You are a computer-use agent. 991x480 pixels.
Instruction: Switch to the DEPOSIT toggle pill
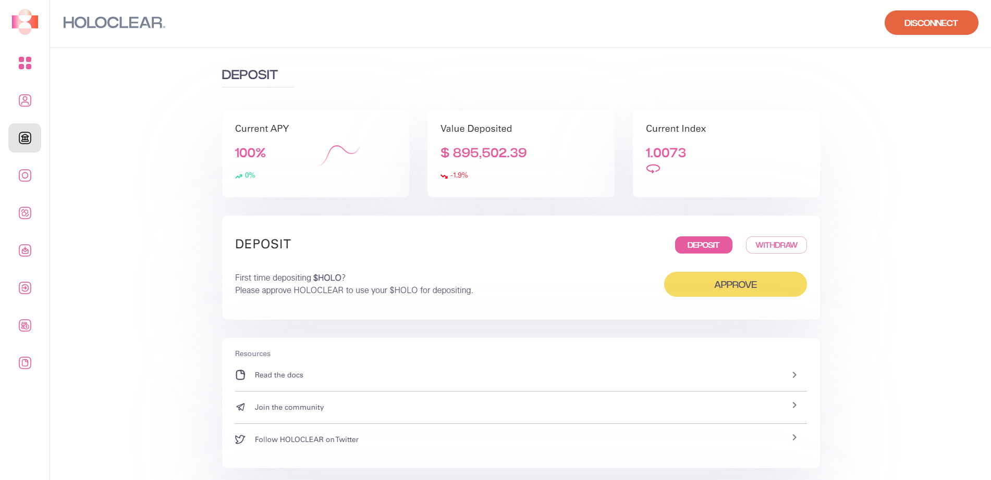(703, 245)
